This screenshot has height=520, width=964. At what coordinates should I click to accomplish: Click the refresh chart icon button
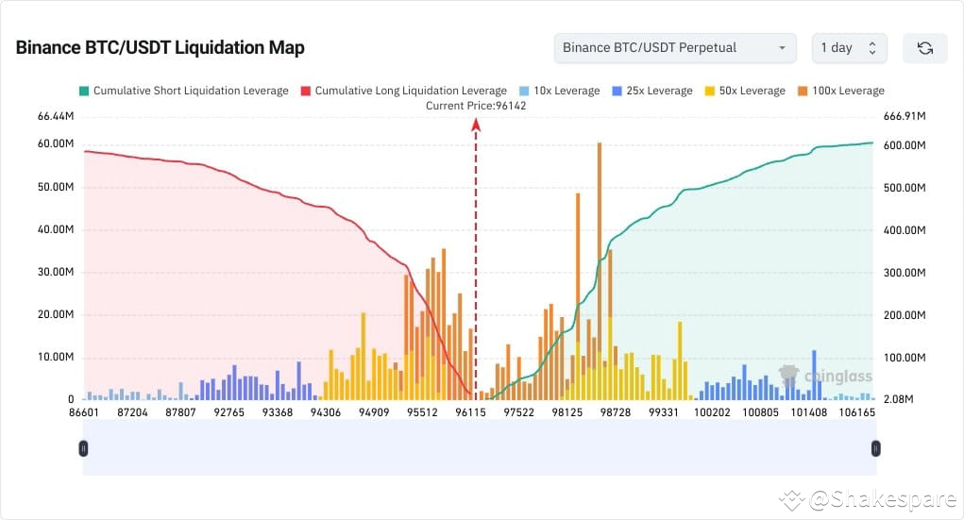pyautogui.click(x=924, y=48)
